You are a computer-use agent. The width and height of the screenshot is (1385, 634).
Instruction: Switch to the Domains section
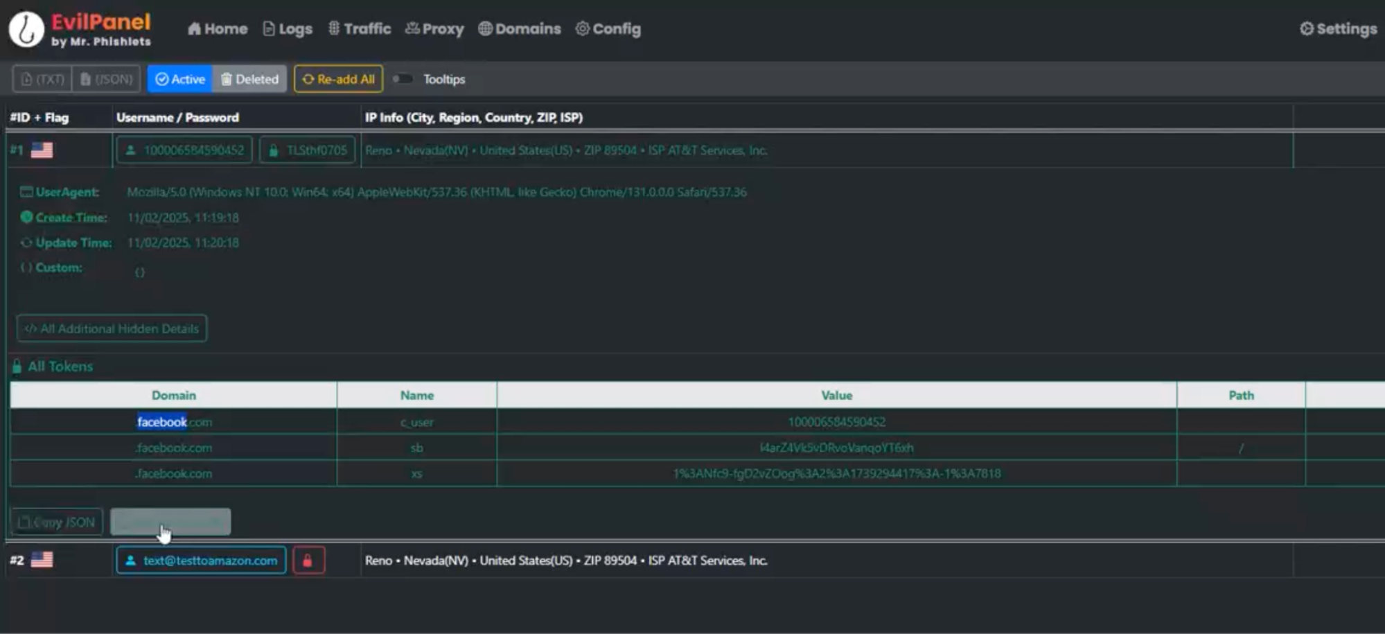coord(520,28)
